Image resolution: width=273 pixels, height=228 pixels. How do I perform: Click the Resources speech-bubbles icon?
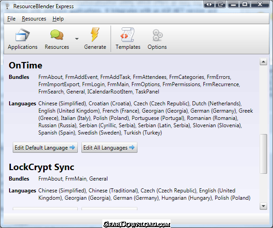(57, 39)
